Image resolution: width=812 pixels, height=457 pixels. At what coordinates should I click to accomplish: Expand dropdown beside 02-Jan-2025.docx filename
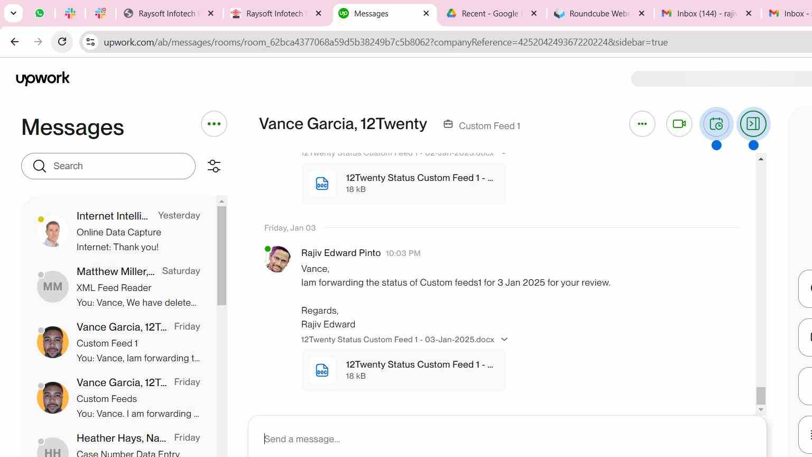pos(503,154)
